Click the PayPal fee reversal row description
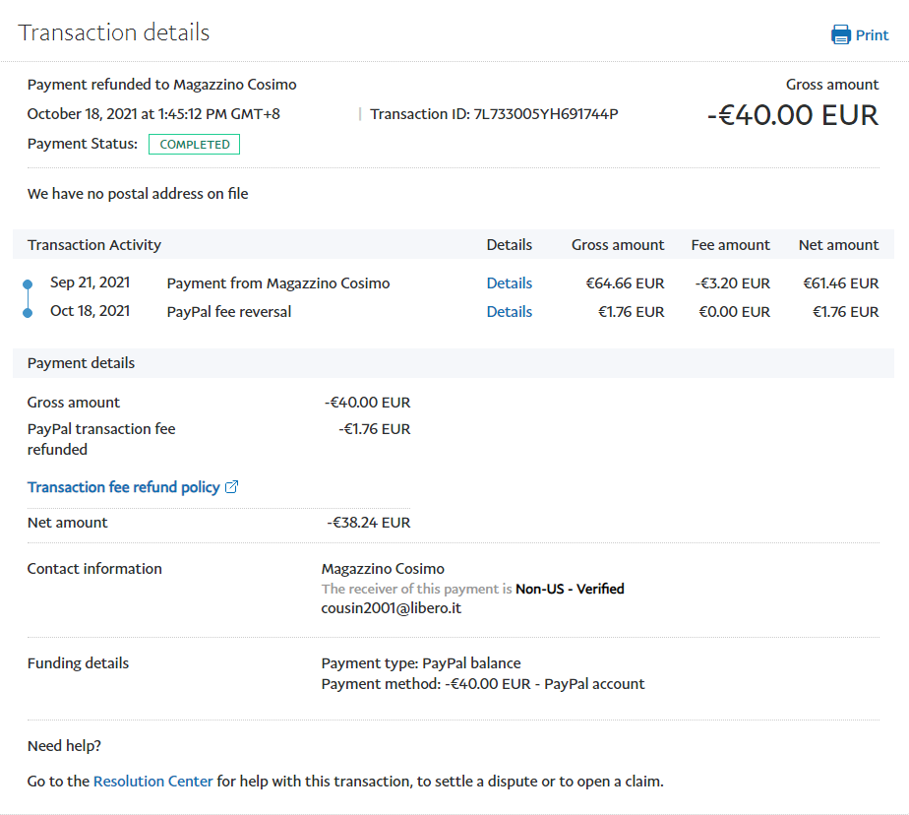The width and height of the screenshot is (909, 815). pyautogui.click(x=229, y=312)
